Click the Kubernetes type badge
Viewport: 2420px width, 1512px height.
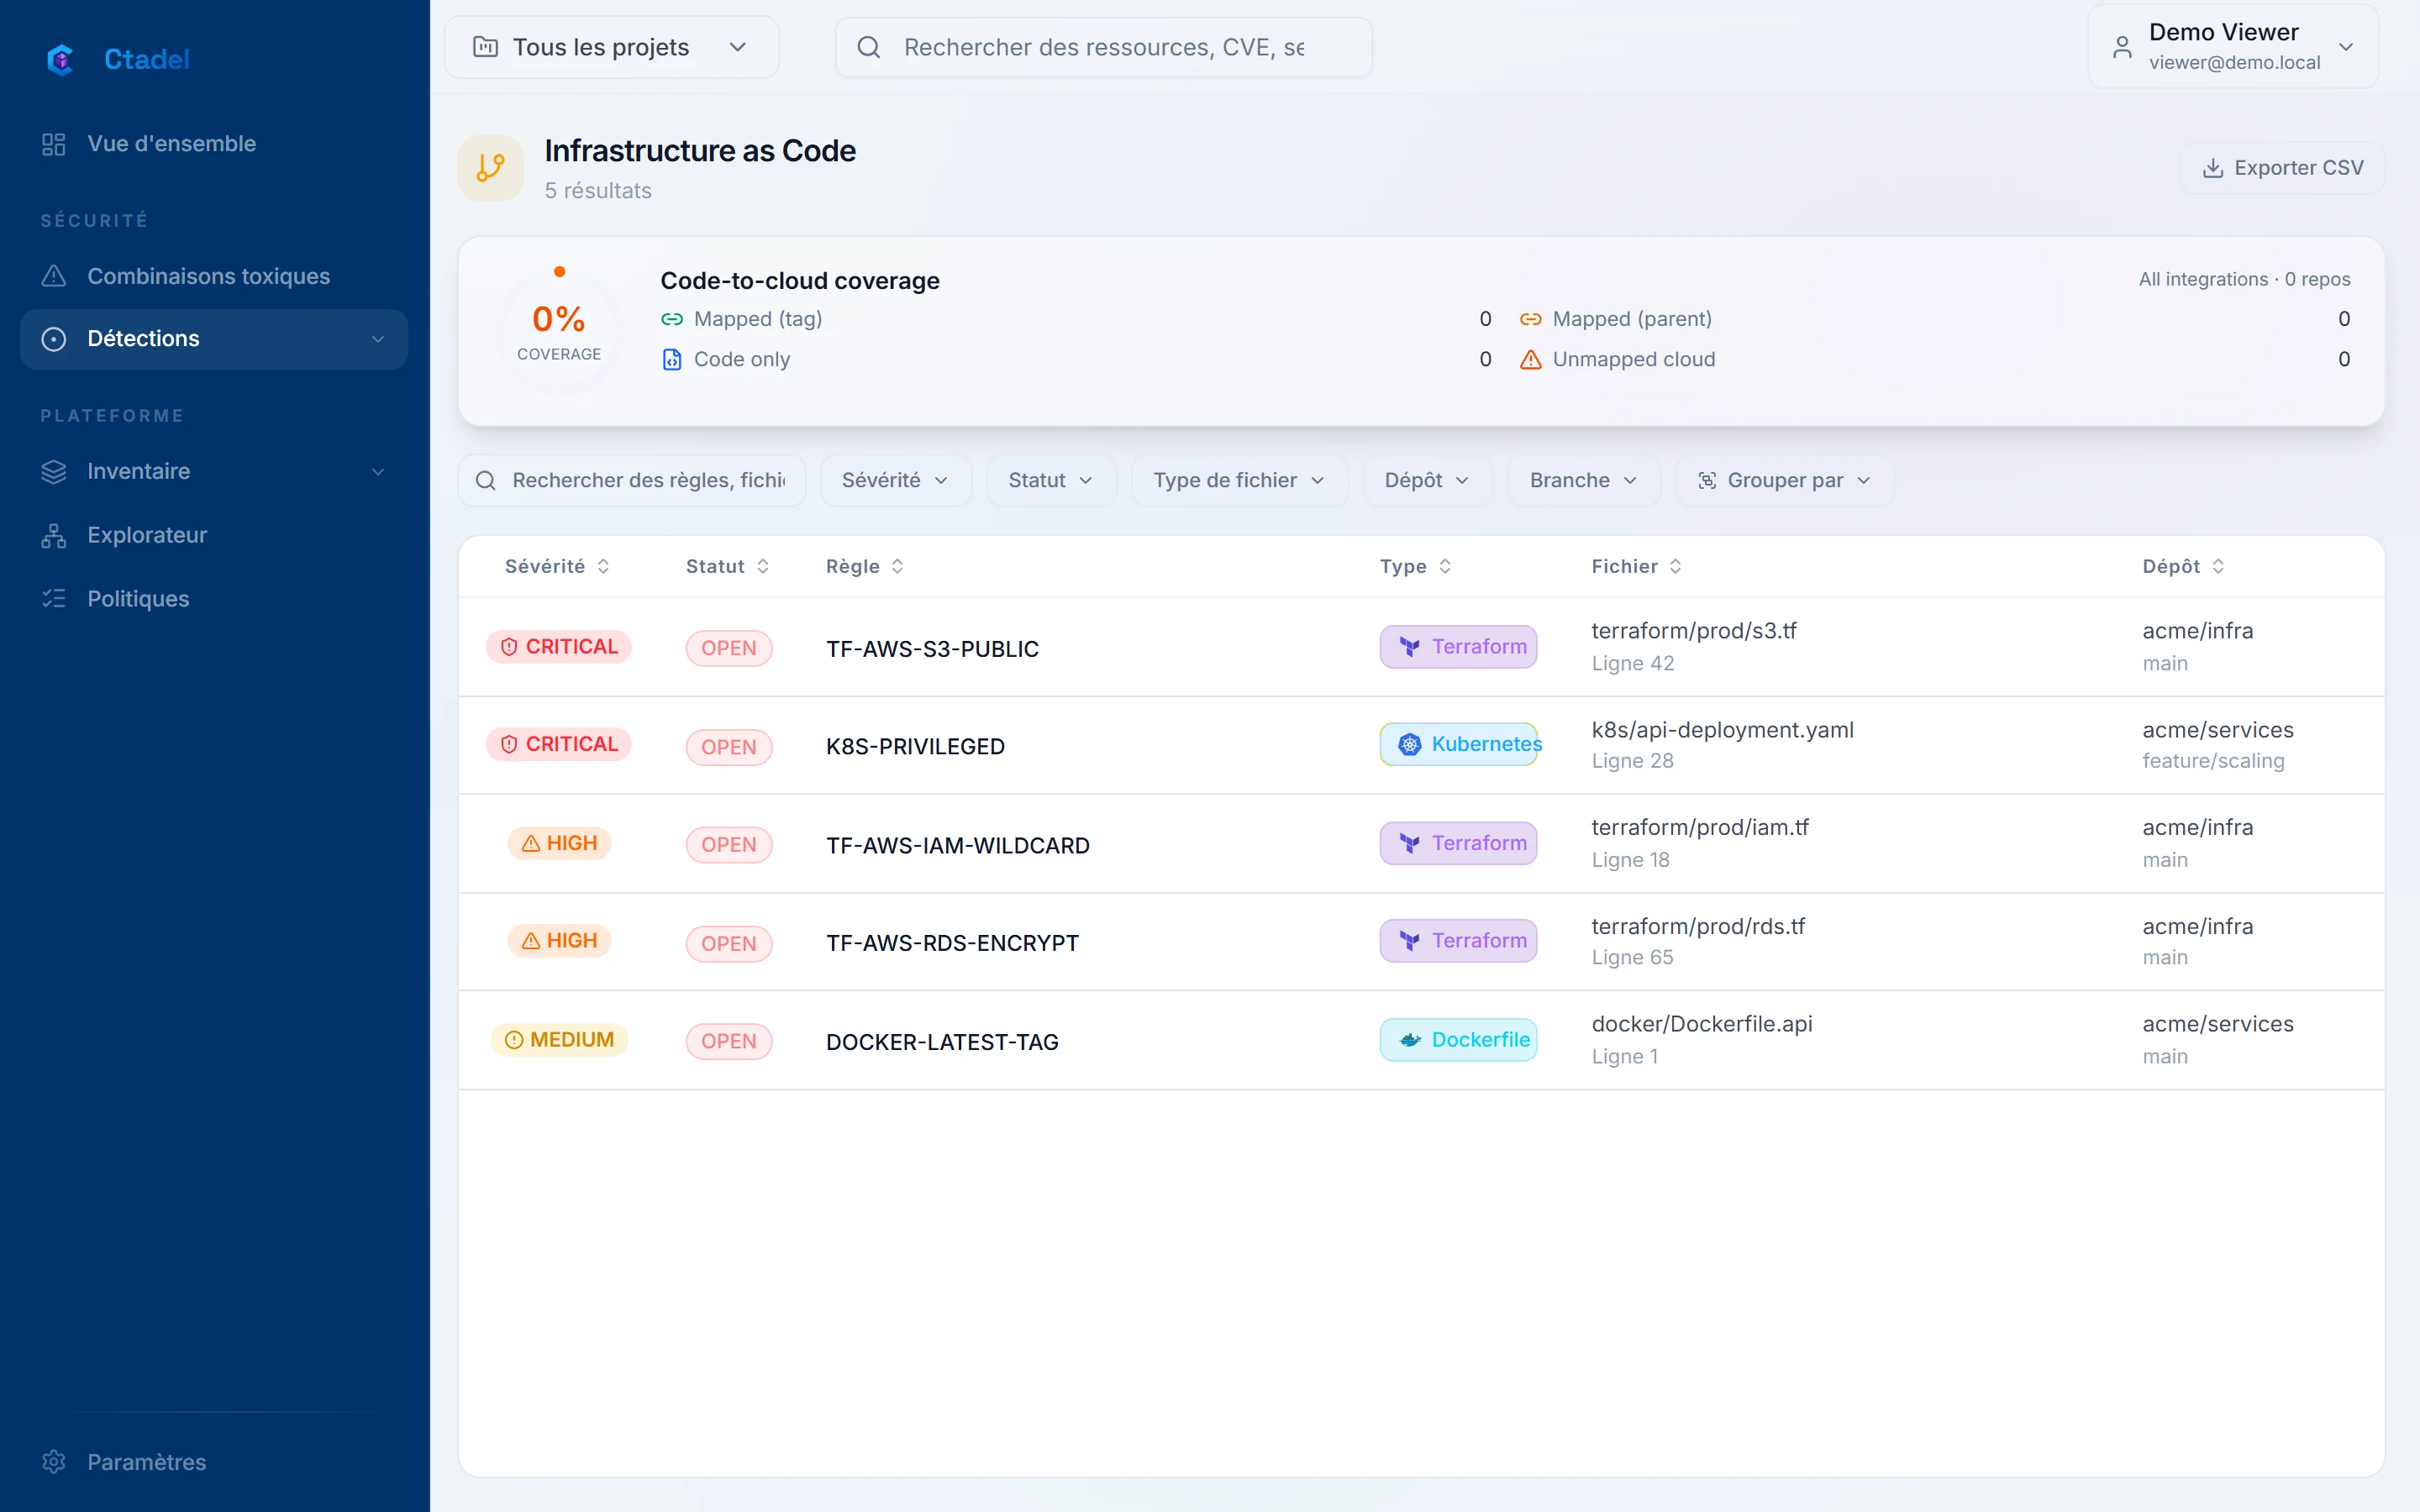click(1459, 744)
